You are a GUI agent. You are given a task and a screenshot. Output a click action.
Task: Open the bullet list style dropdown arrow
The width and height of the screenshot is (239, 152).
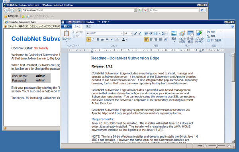(159, 33)
